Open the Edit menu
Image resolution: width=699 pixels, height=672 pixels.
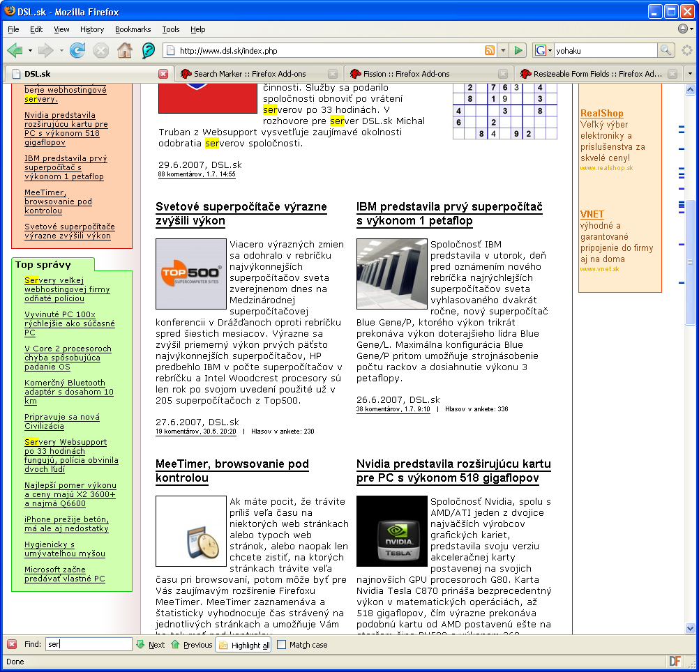click(36, 29)
